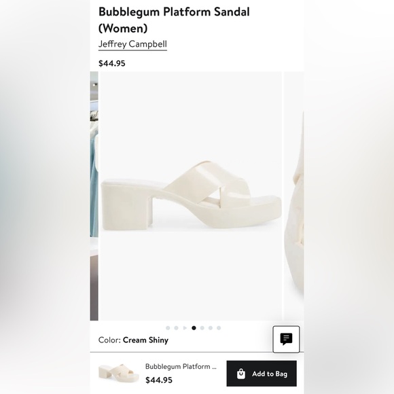
Task: Select the second carousel indicator dot
Action: coord(176,328)
